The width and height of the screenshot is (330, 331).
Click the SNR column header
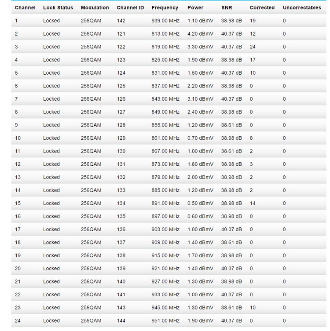[x=227, y=7]
